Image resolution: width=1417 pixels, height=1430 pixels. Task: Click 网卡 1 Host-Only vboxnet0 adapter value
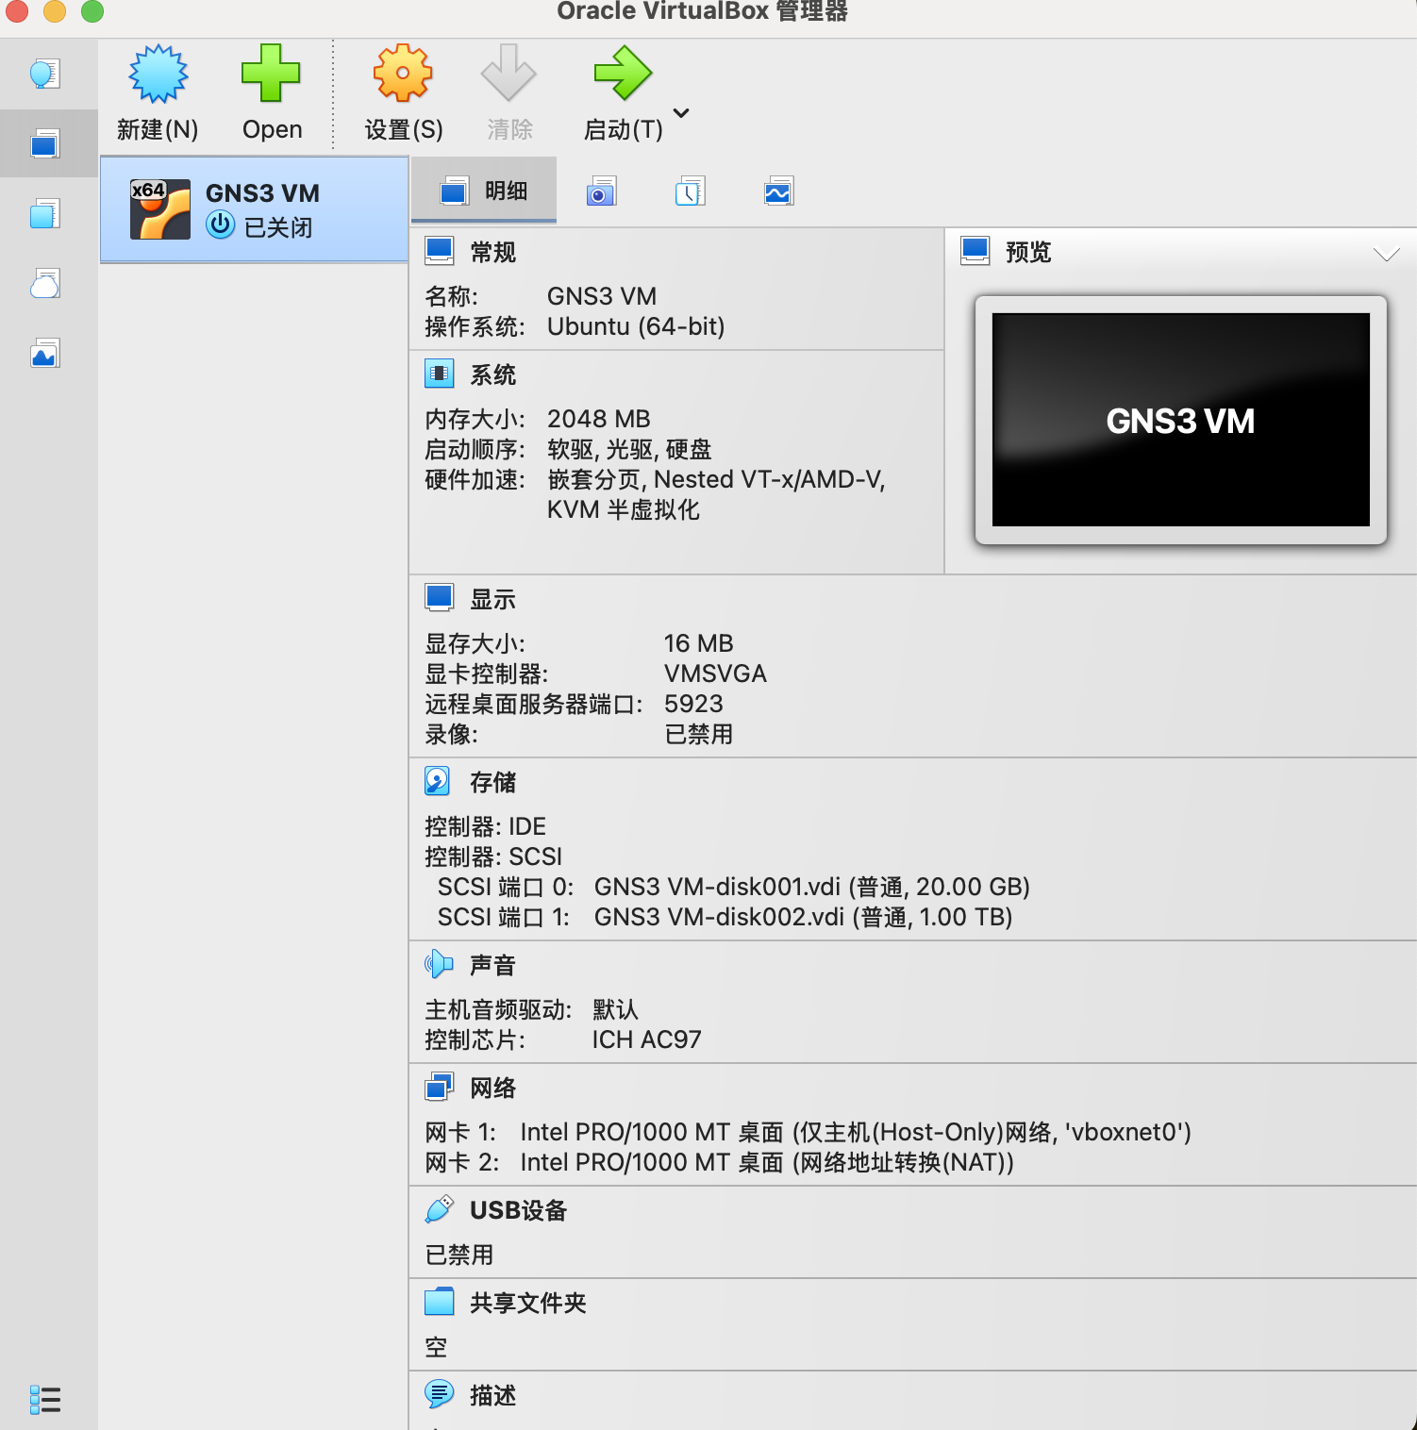coord(856,1132)
